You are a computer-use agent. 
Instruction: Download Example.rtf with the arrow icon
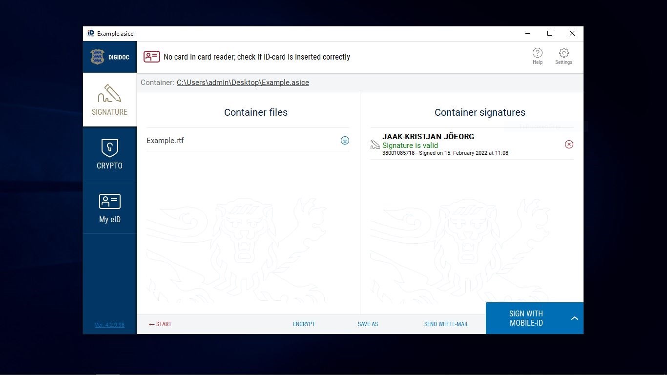[x=345, y=140]
